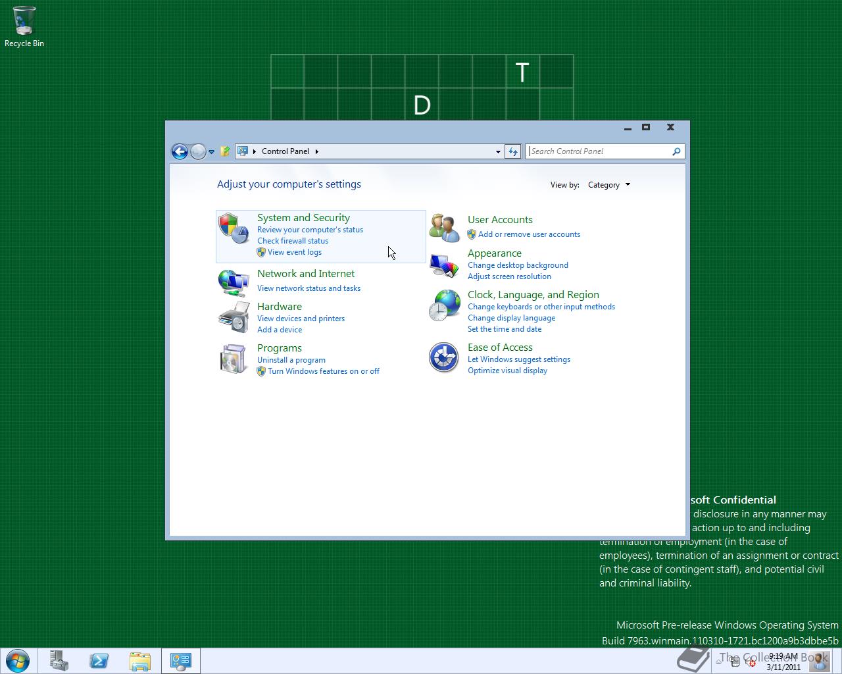Go back with the Back arrow button

[180, 151]
